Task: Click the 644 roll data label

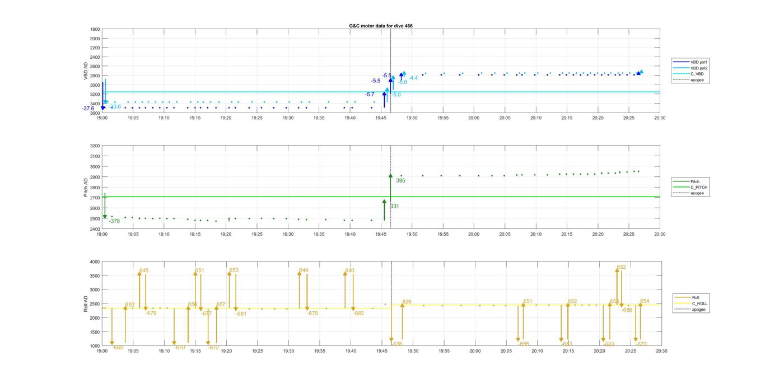Action: tap(304, 270)
